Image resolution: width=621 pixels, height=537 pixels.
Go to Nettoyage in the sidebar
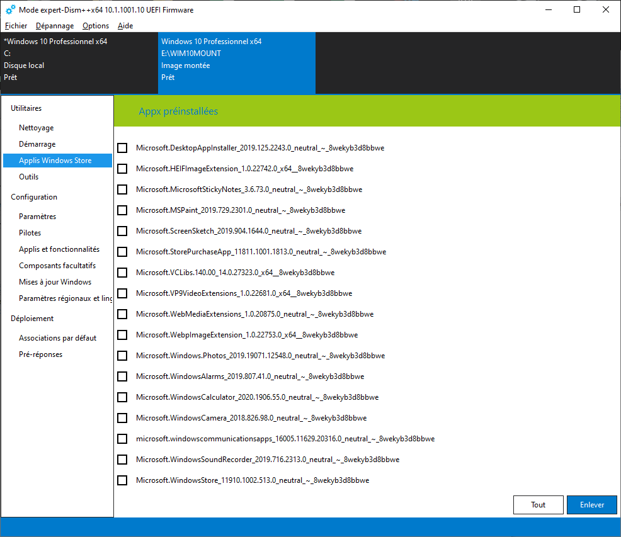(37, 128)
